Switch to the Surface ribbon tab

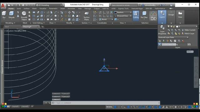26,8
